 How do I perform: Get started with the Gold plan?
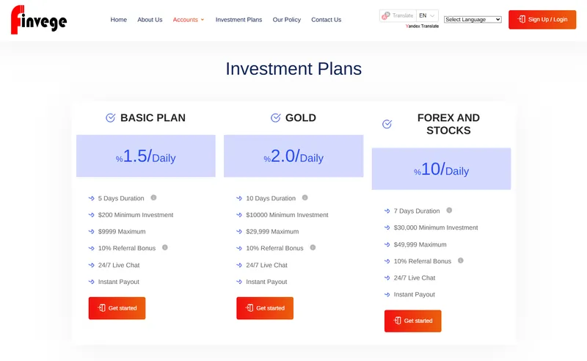[265, 308]
